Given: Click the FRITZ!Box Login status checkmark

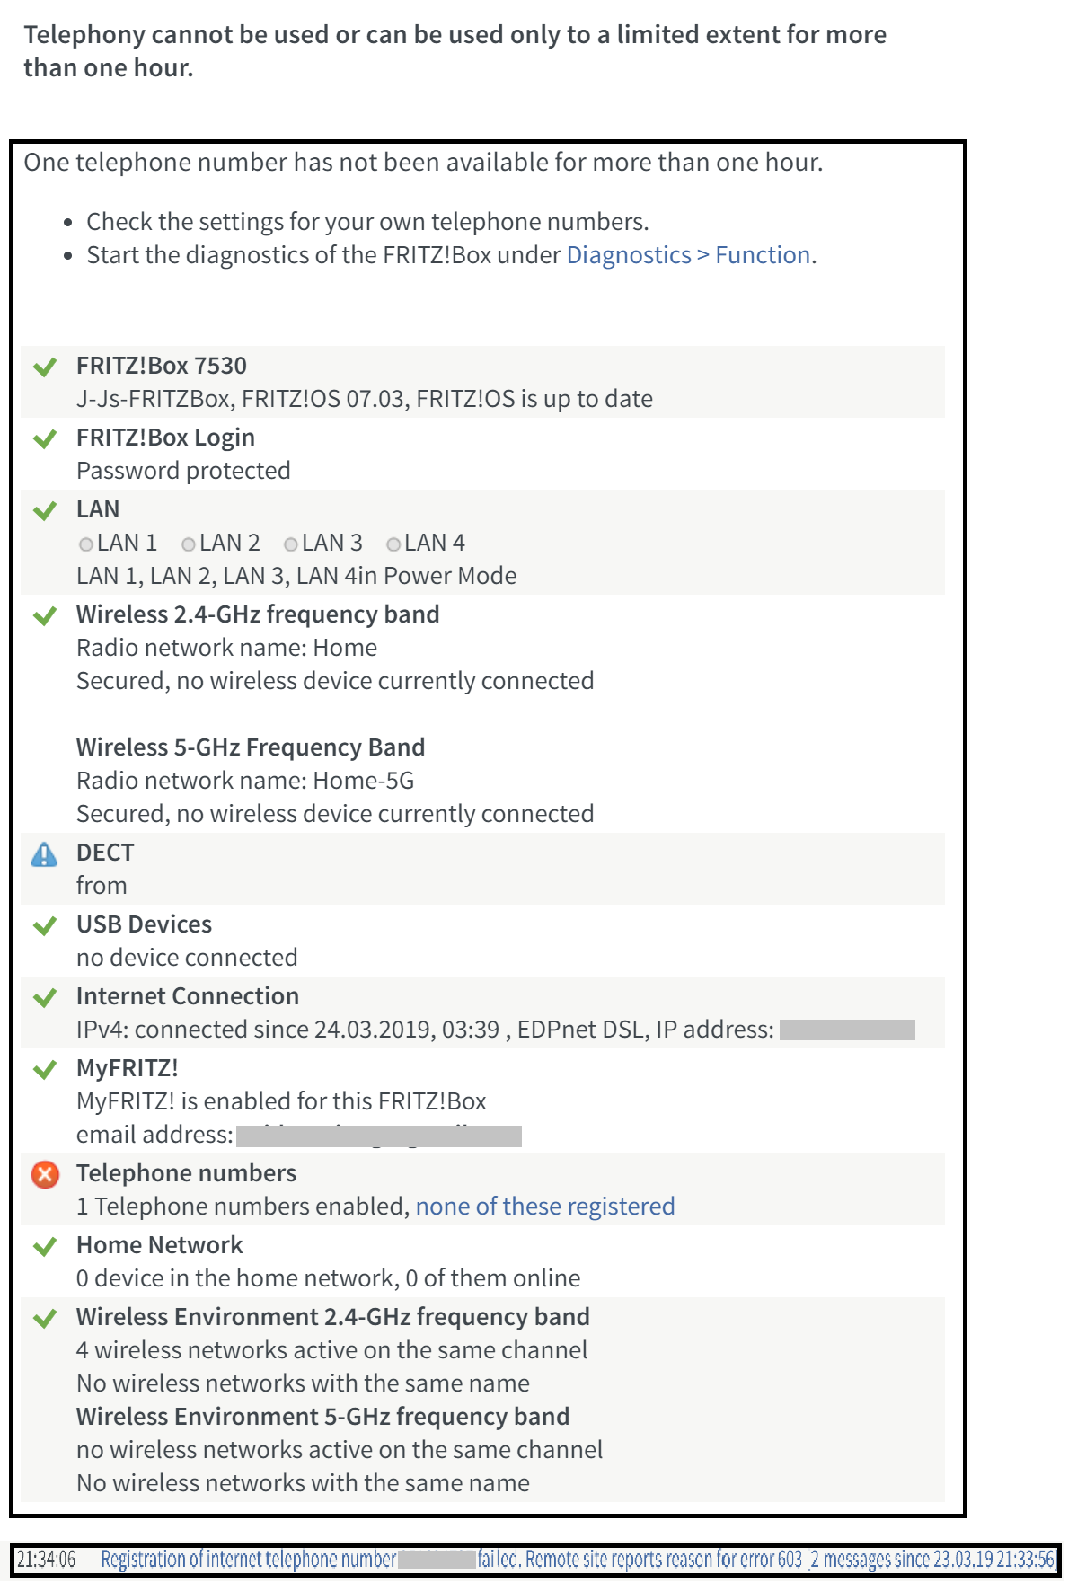Looking at the screenshot, I should (45, 439).
